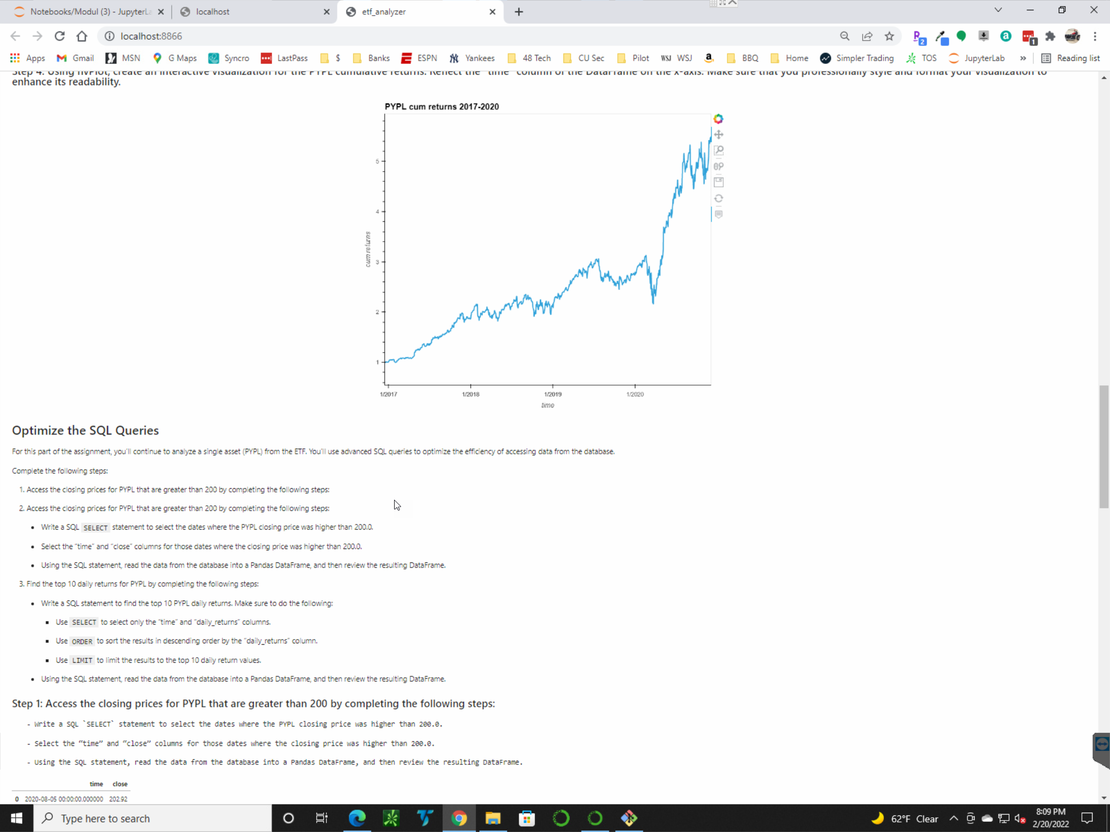Toggle the hover tooltip tool on the plot
Viewport: 1110px width, 832px height.
click(719, 214)
